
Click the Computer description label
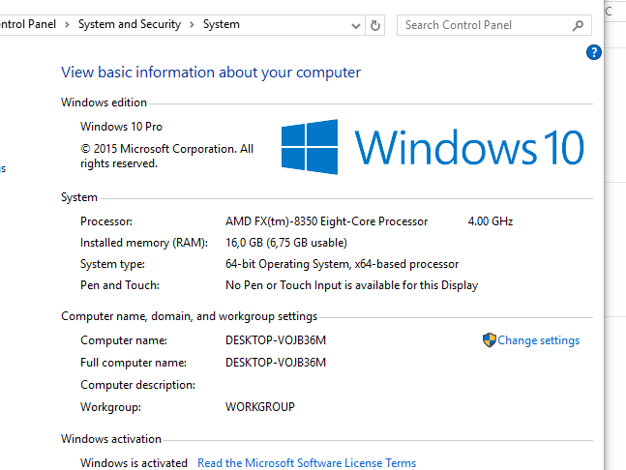pos(137,385)
